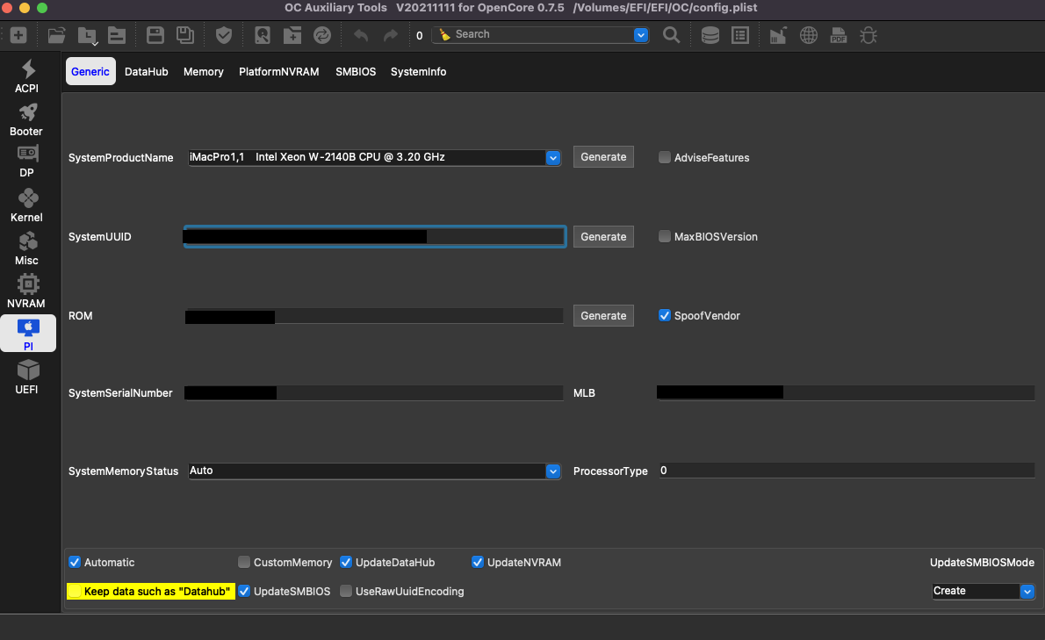Uncheck the SpoofVendor checkbox
The image size is (1045, 640).
(x=665, y=316)
